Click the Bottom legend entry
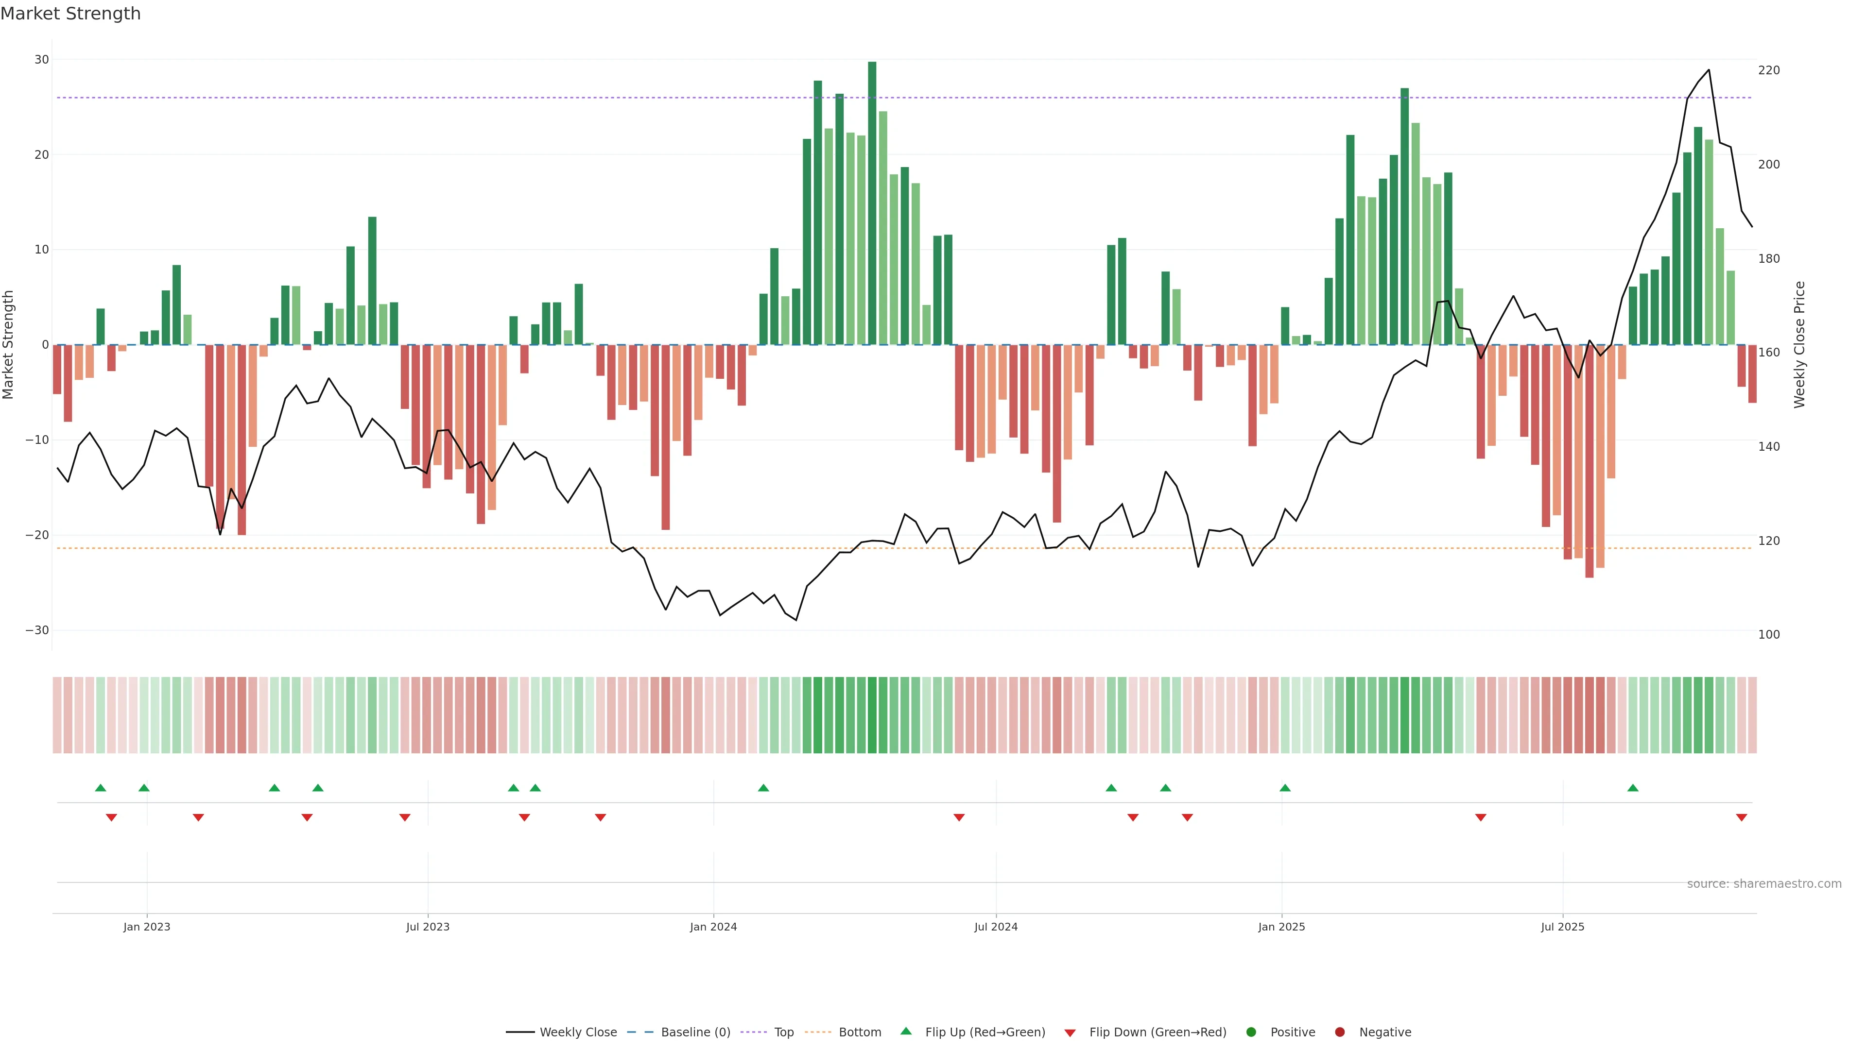This screenshot has height=1049, width=1866. tap(859, 1032)
